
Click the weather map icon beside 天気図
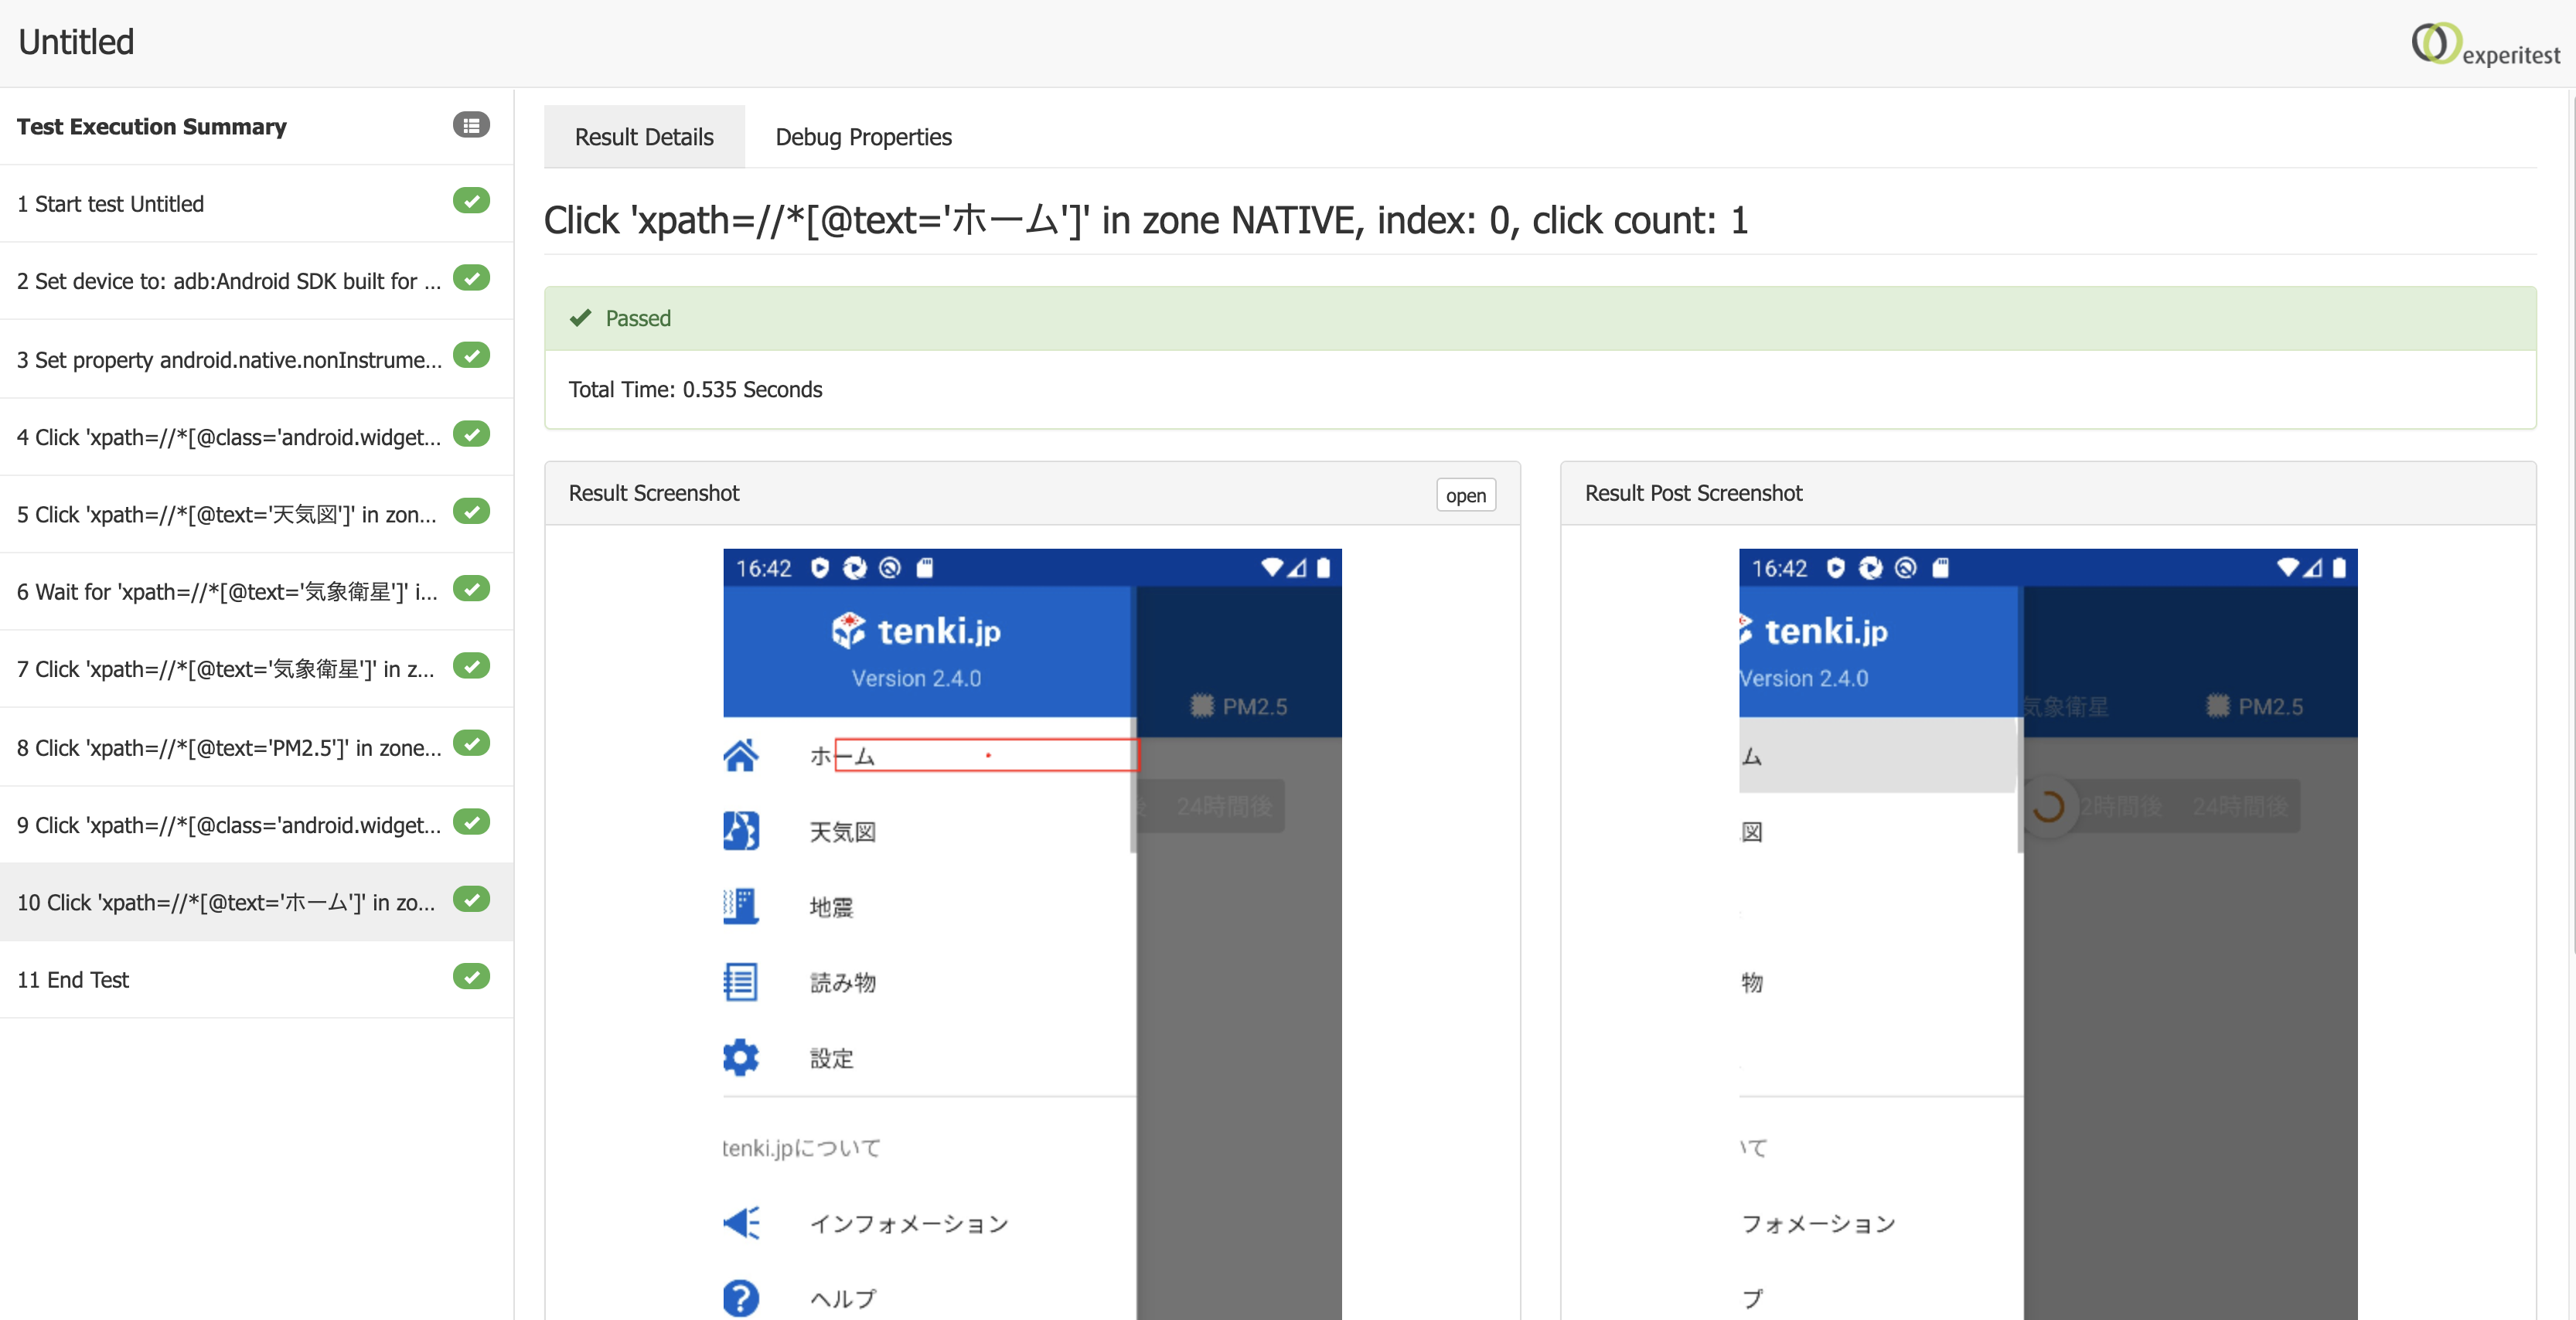(741, 831)
